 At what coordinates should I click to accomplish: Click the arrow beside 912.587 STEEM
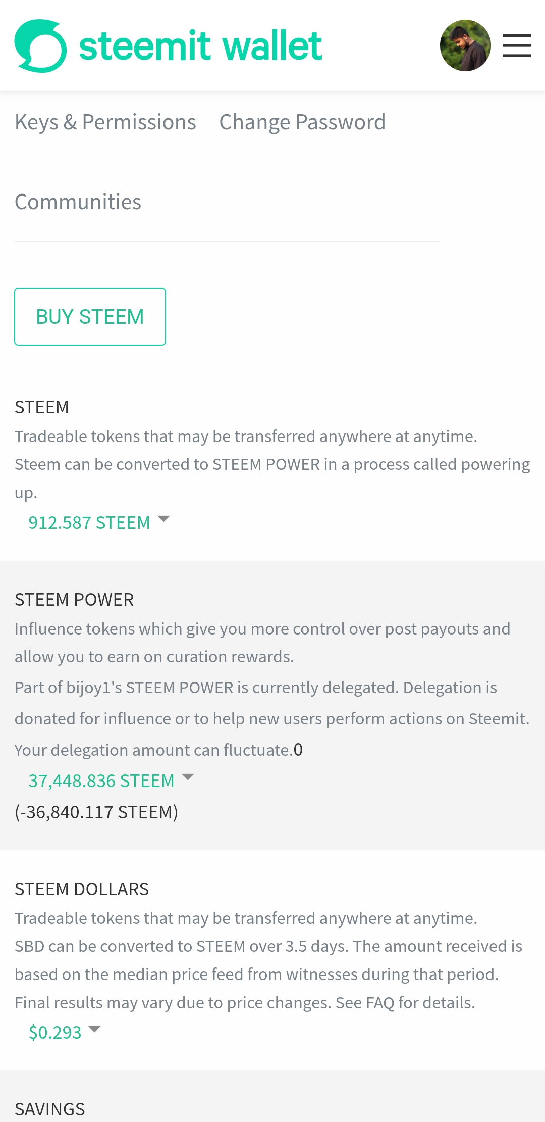(x=163, y=519)
